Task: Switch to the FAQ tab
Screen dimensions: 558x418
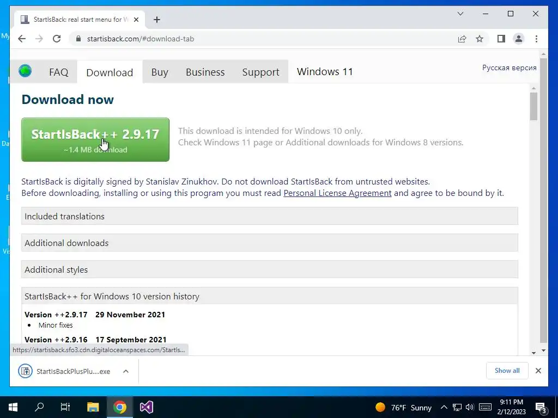Action: 59,72
